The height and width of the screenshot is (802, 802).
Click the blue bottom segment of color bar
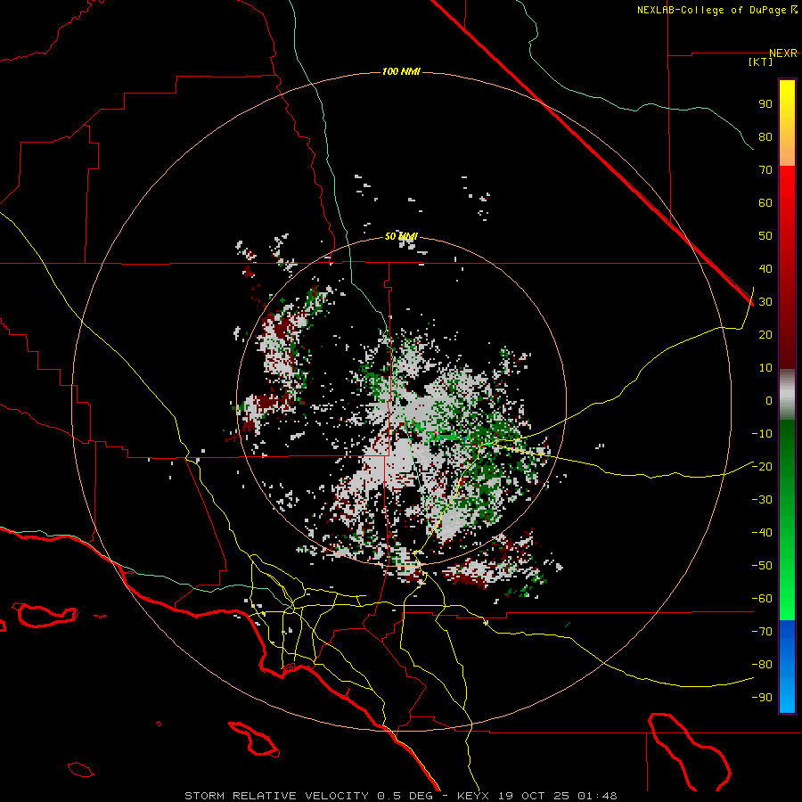click(x=787, y=667)
